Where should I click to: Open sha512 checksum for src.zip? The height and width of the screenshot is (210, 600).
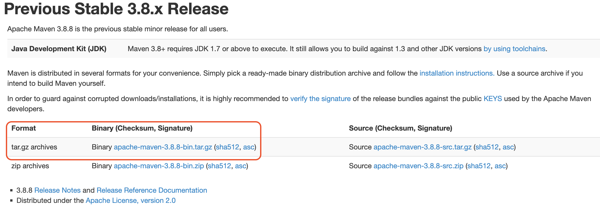(479, 166)
